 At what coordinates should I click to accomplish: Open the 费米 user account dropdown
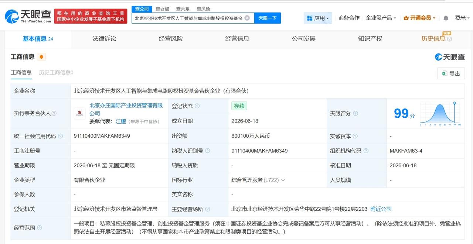tap(462, 18)
